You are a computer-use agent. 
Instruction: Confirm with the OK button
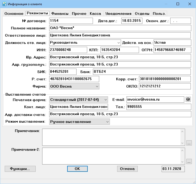[77, 169]
